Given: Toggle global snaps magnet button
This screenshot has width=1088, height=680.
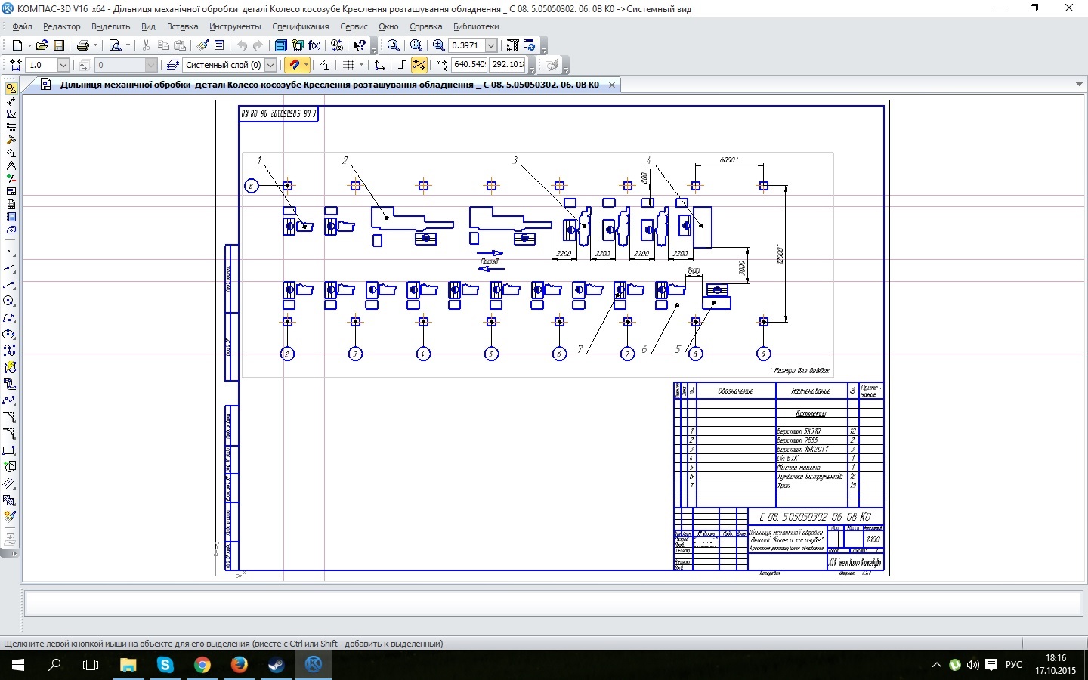Looking at the screenshot, I should coord(295,65).
